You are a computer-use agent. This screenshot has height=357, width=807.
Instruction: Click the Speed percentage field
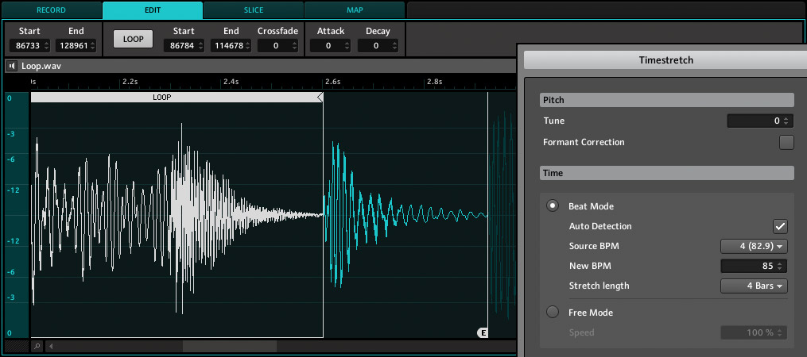754,333
